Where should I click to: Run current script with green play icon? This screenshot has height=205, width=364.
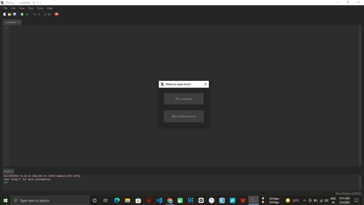coord(22,15)
